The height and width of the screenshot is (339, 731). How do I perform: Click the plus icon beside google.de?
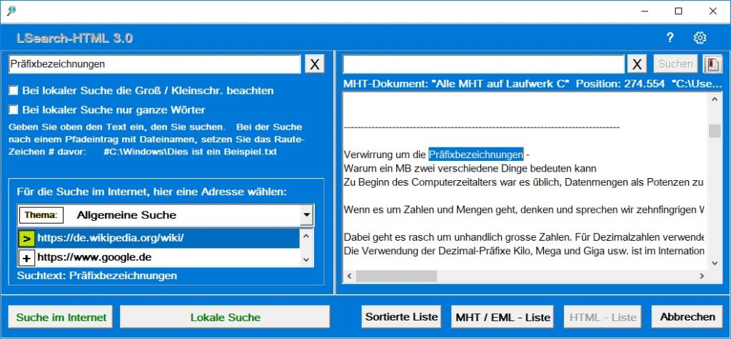point(26,257)
